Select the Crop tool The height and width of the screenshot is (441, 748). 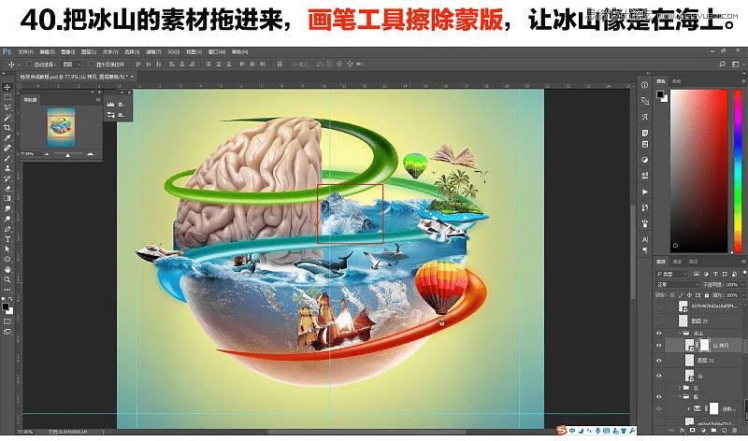7,128
